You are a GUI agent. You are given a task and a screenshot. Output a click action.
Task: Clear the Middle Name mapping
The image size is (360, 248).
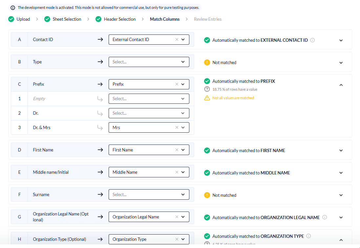[177, 172]
